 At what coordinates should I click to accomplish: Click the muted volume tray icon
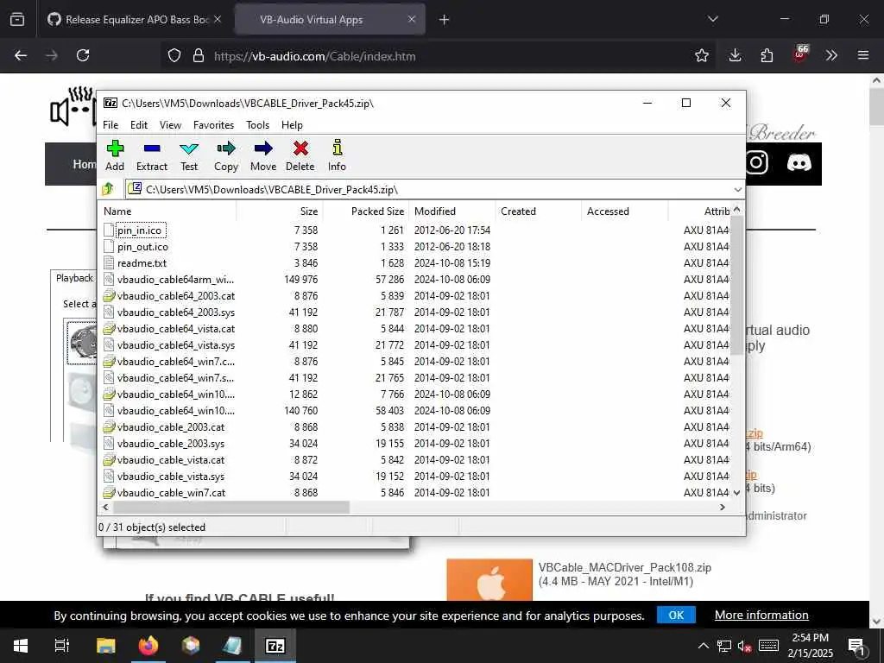click(744, 647)
